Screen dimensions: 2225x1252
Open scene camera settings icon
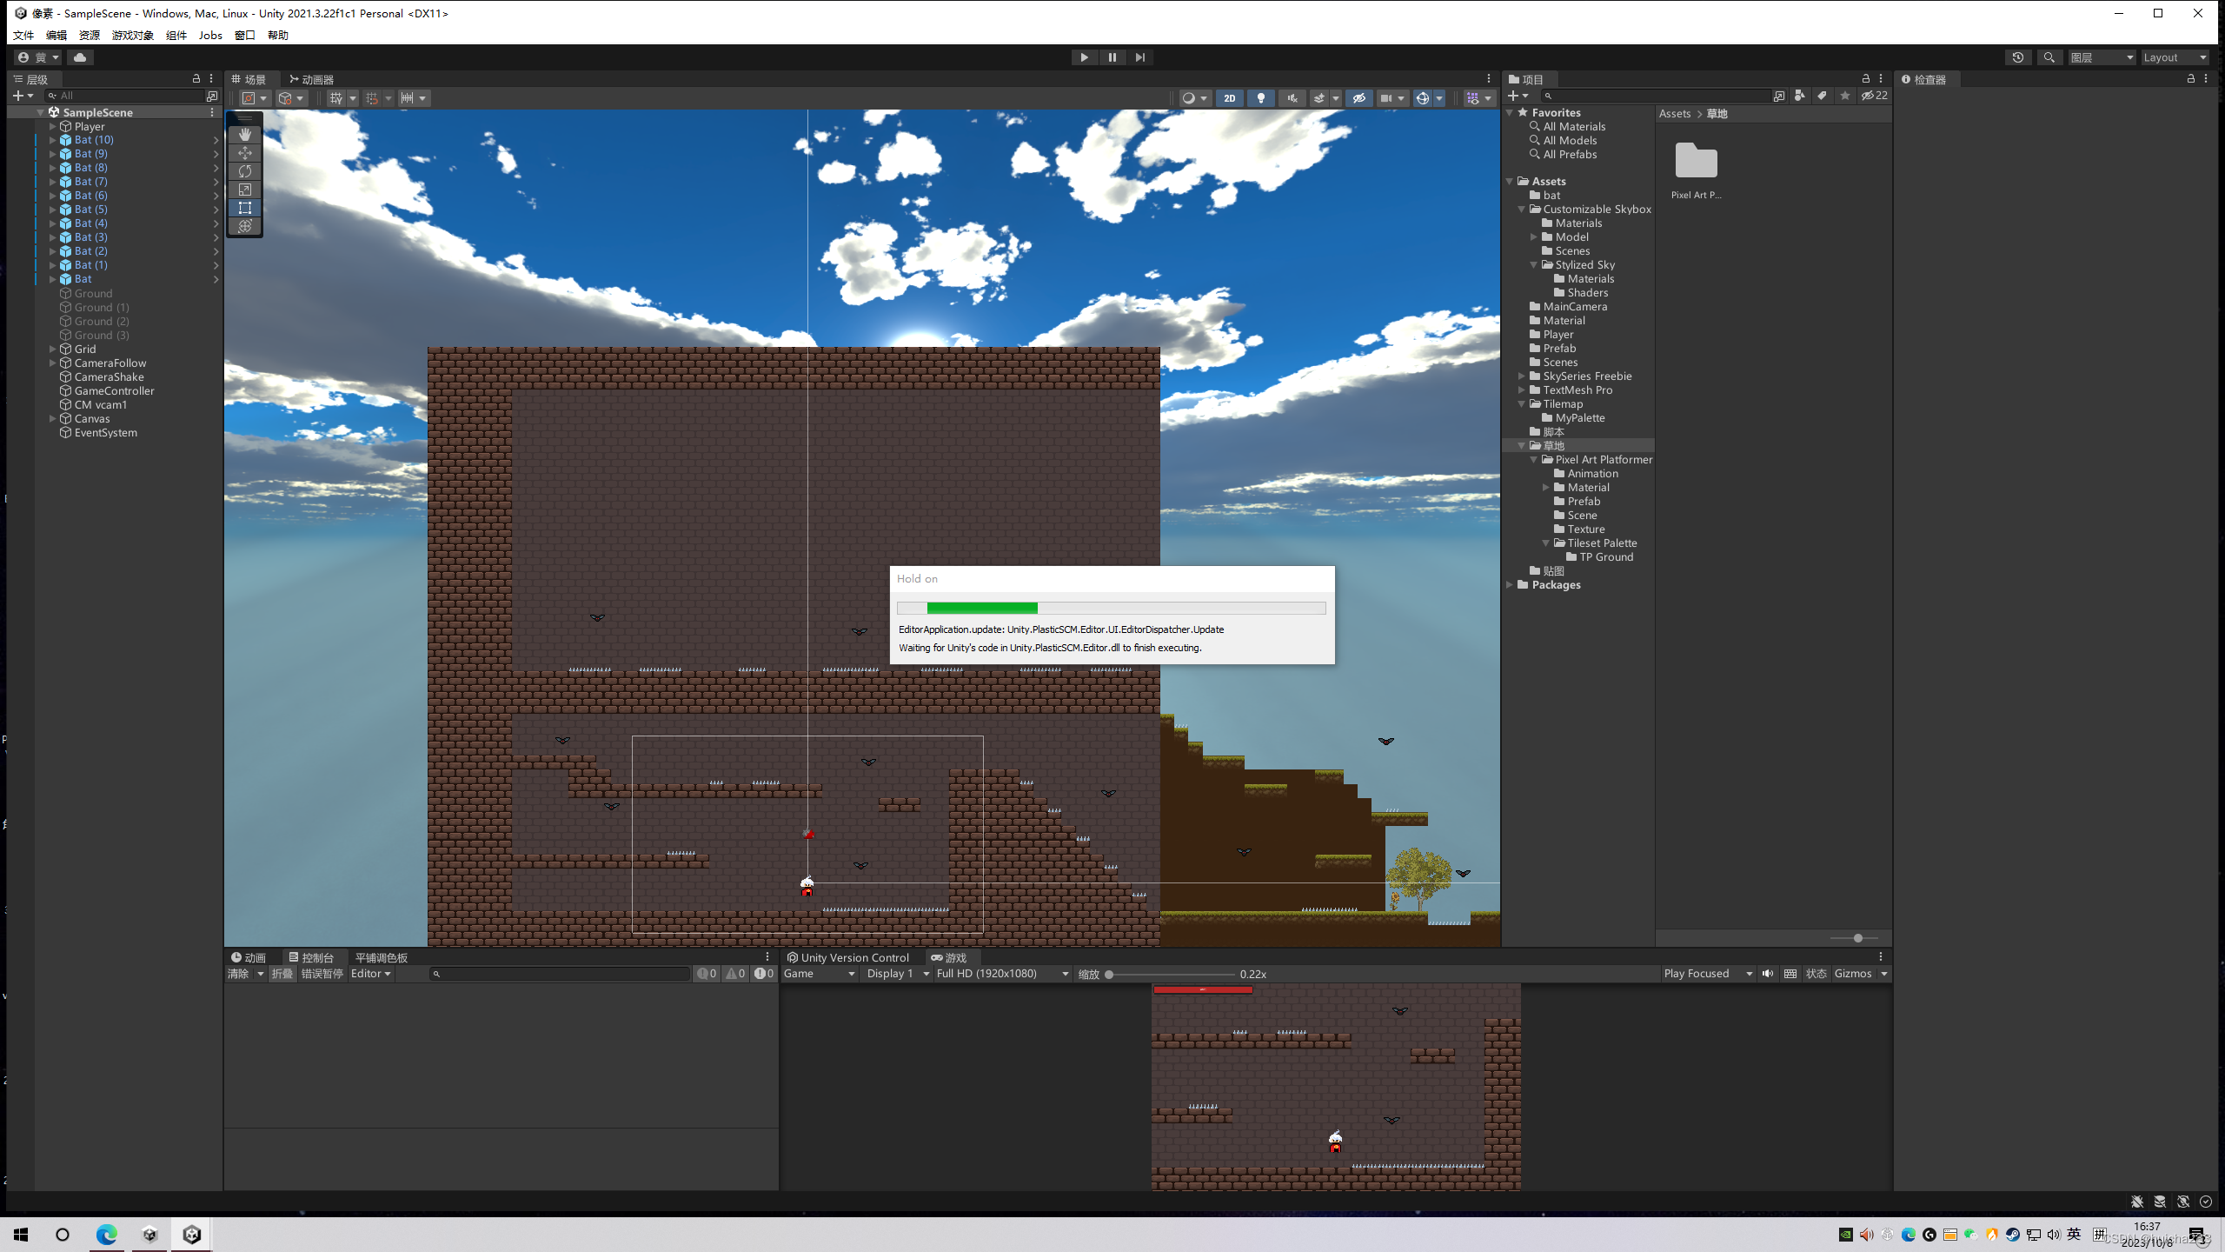pyautogui.click(x=1386, y=98)
